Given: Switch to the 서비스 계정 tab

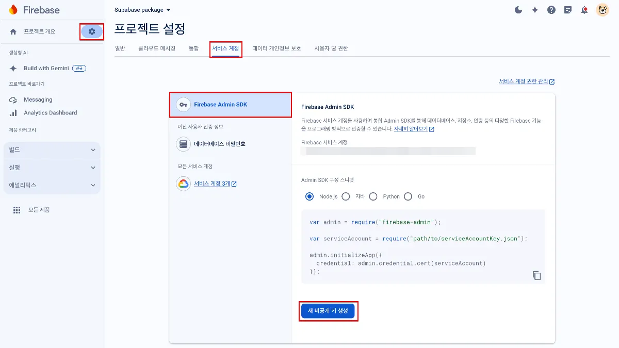Looking at the screenshot, I should 226,48.
